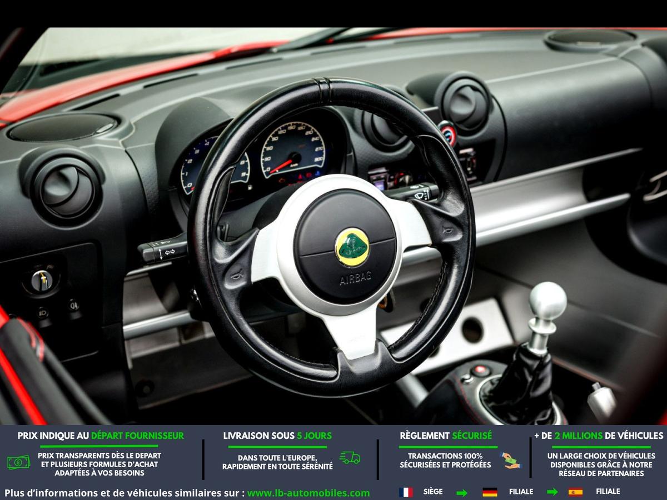Viewport: 667px width, 500px height.
Task: Click the 'LIVRAISON SOUS 5 JOURS' heading
Action: pyautogui.click(x=277, y=436)
